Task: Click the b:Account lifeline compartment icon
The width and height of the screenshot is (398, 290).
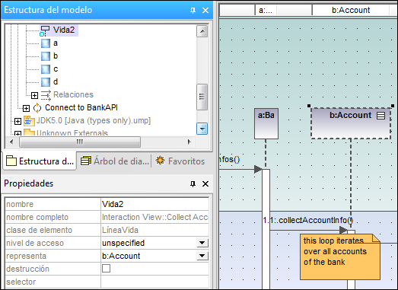Action: click(x=380, y=116)
